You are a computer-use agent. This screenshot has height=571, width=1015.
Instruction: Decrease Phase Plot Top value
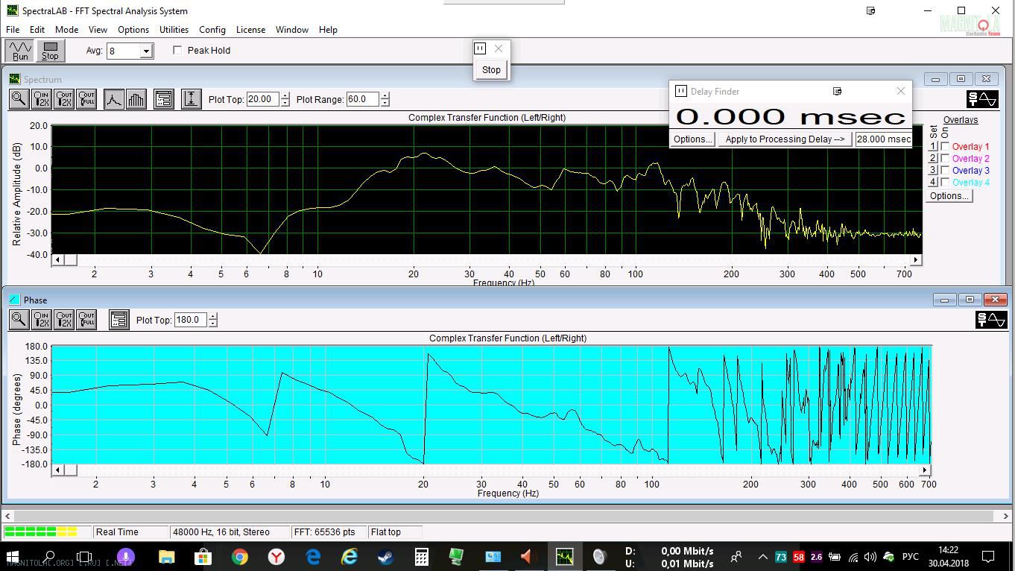coord(212,324)
